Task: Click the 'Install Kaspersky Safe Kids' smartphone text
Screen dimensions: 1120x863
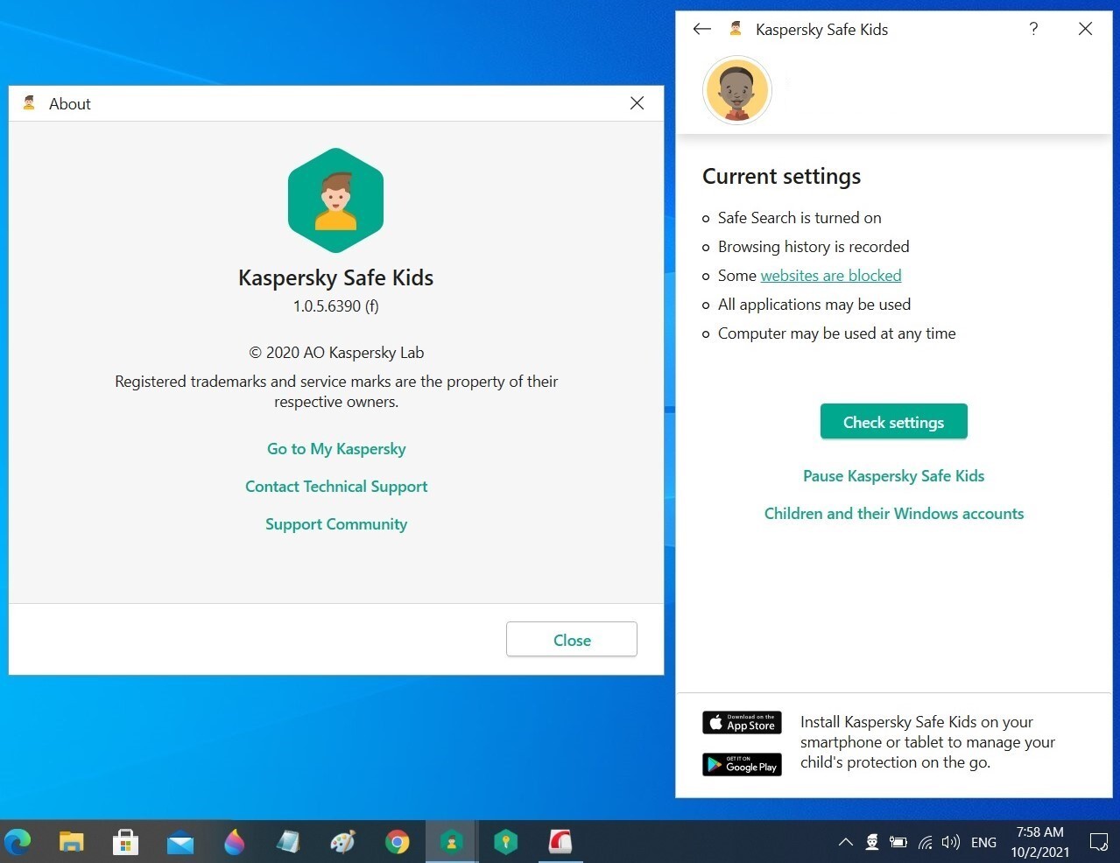Action: pos(928,742)
